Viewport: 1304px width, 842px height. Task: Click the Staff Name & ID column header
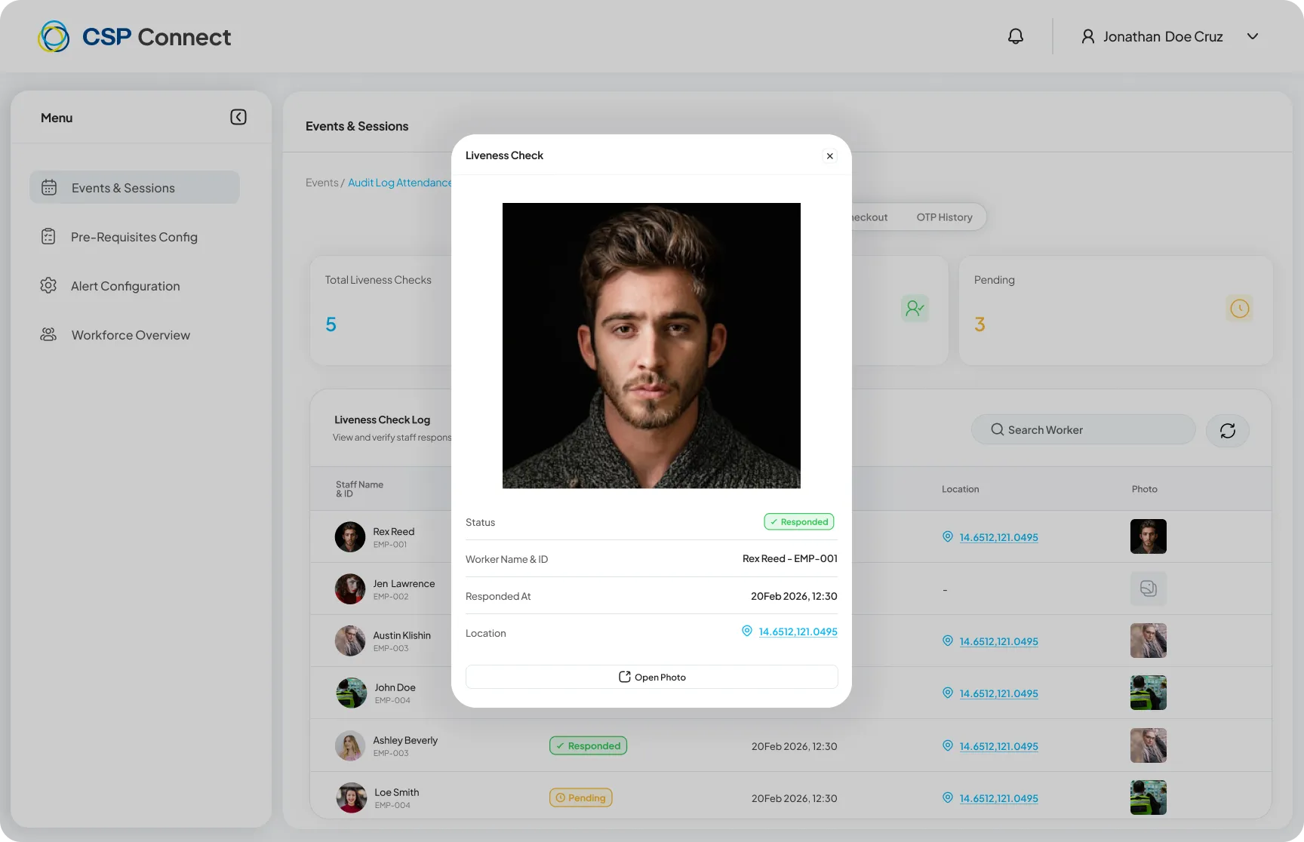359,489
